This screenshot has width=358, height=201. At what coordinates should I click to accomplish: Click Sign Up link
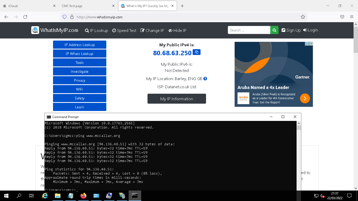click(291, 30)
